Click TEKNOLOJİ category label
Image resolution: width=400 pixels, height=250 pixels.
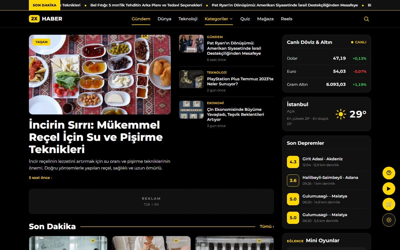[217, 72]
